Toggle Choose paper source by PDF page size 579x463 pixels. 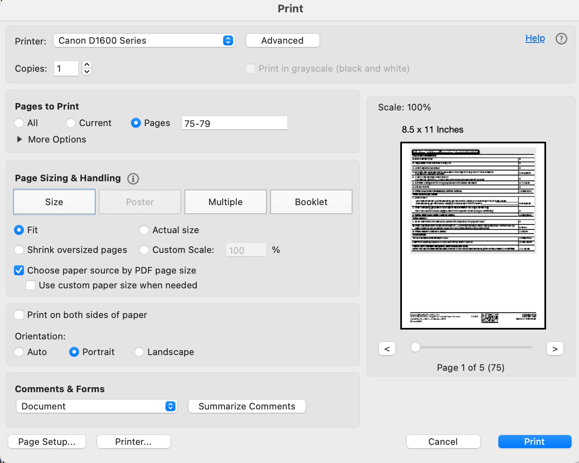pyautogui.click(x=19, y=270)
